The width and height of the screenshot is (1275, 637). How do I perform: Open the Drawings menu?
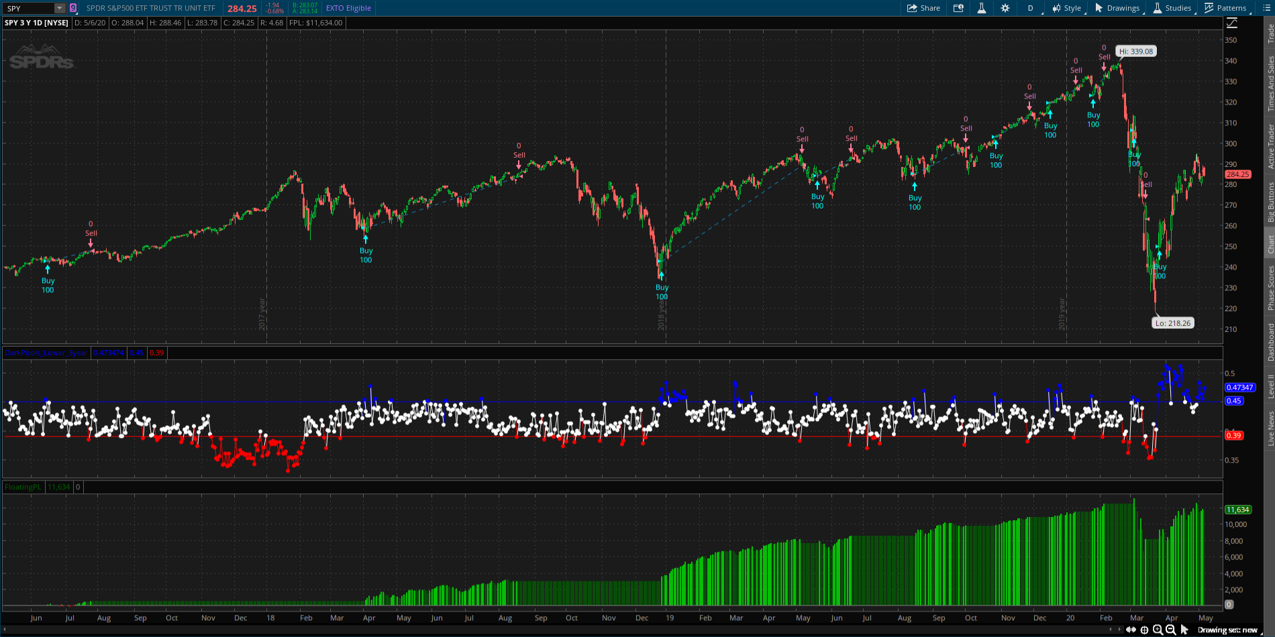click(x=1117, y=8)
